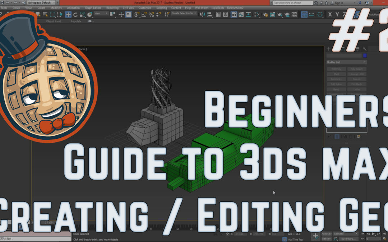Click Render Production teapot icon
388x242 pixels.
[280, 14]
